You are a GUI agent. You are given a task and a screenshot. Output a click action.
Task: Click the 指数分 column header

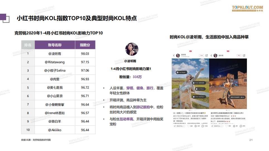pyautogui.click(x=85, y=45)
